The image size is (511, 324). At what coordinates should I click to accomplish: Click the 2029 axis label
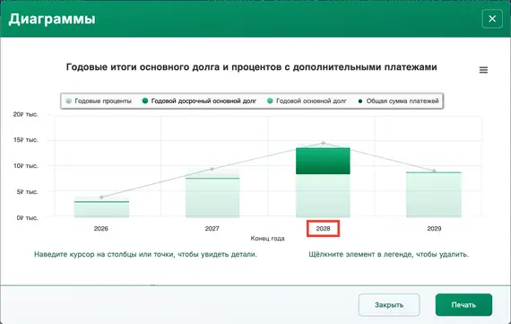point(434,228)
